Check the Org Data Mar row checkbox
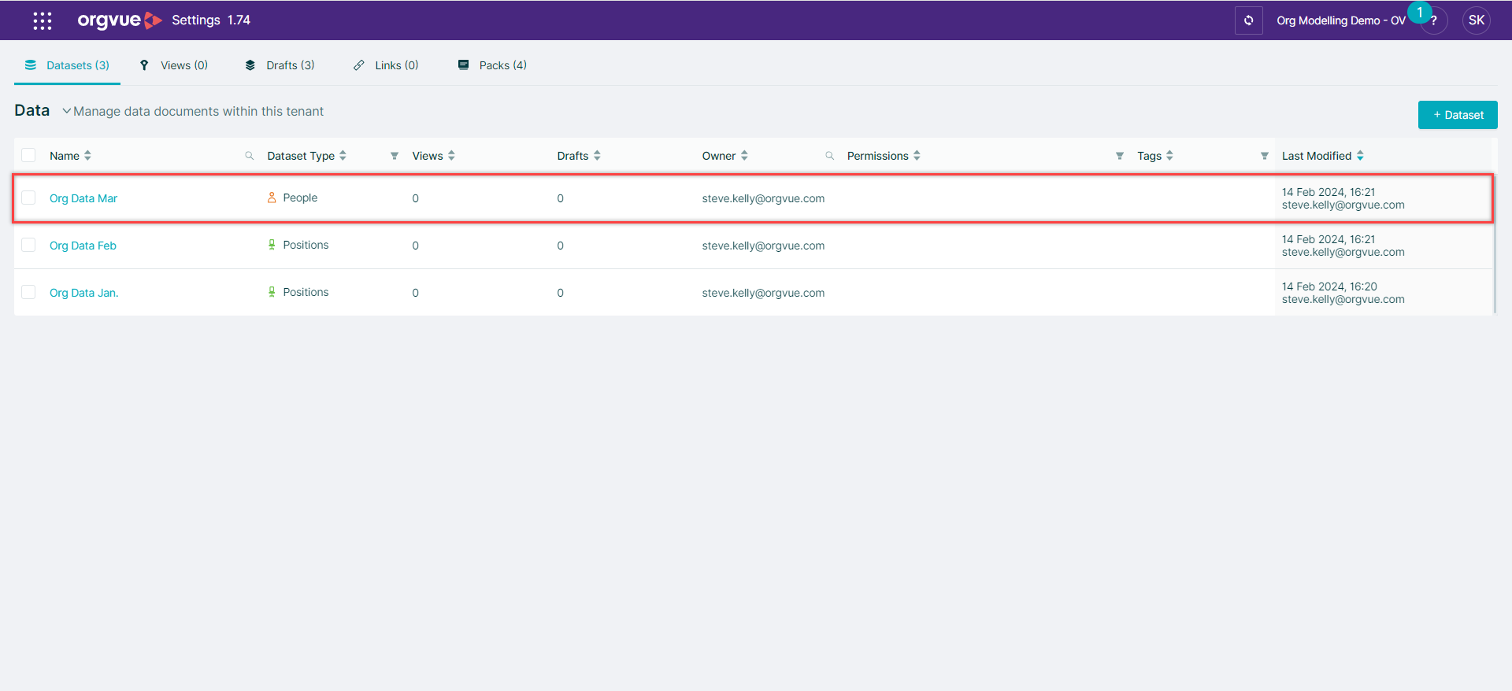The width and height of the screenshot is (1512, 691). coord(28,198)
